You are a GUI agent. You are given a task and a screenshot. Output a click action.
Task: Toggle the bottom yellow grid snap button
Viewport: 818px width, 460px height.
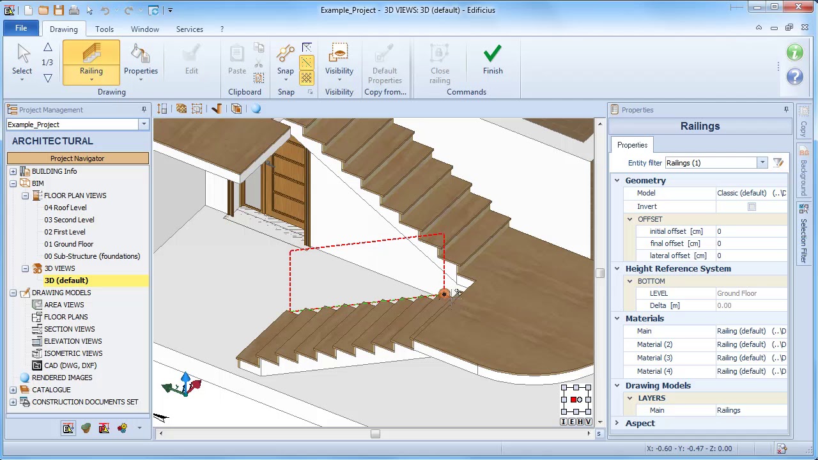coord(307,78)
